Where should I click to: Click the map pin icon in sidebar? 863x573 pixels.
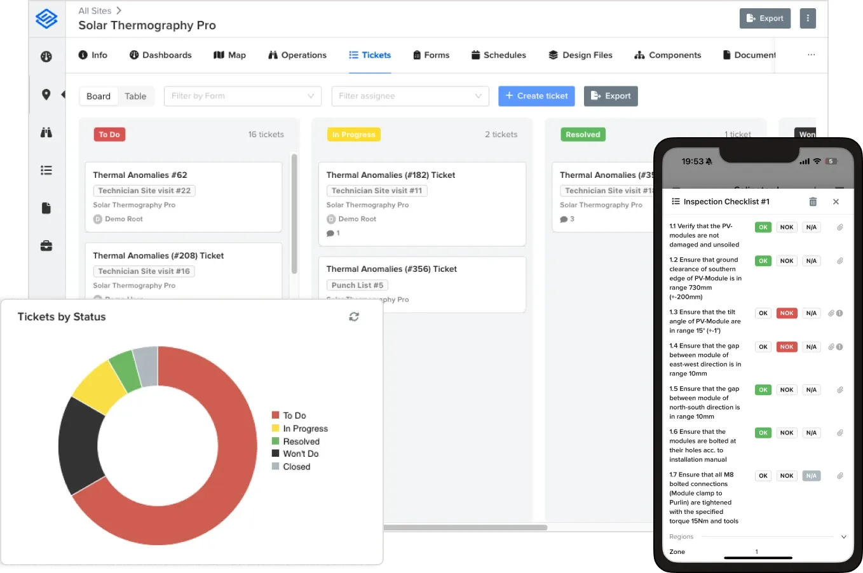tap(46, 95)
